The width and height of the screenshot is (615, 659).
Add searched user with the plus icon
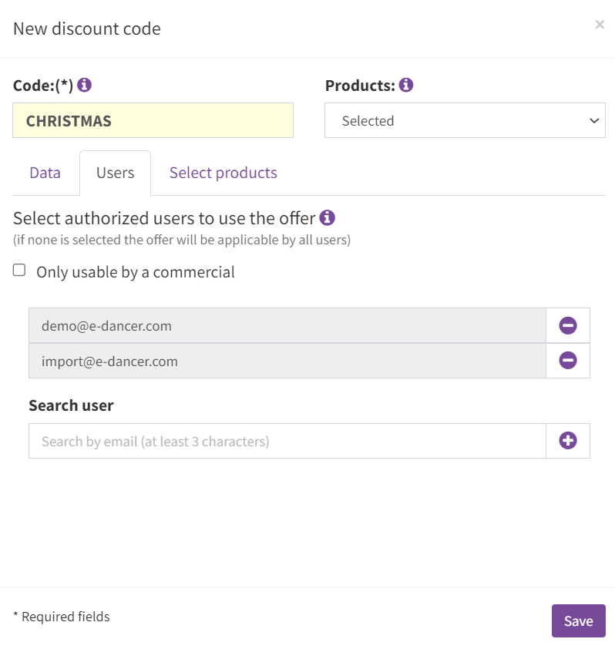(x=567, y=441)
